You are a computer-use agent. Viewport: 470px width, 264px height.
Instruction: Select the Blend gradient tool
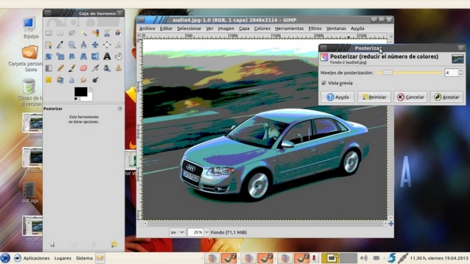tap(48, 68)
